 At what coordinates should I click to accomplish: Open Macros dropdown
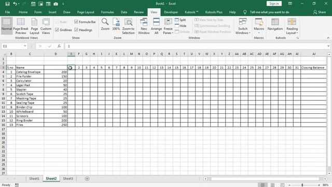pyautogui.click(x=259, y=26)
